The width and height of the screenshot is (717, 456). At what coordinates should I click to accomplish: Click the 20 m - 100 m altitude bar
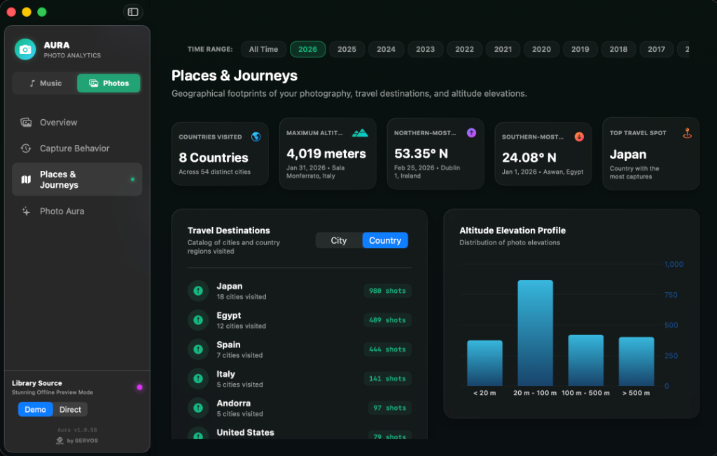(x=535, y=333)
